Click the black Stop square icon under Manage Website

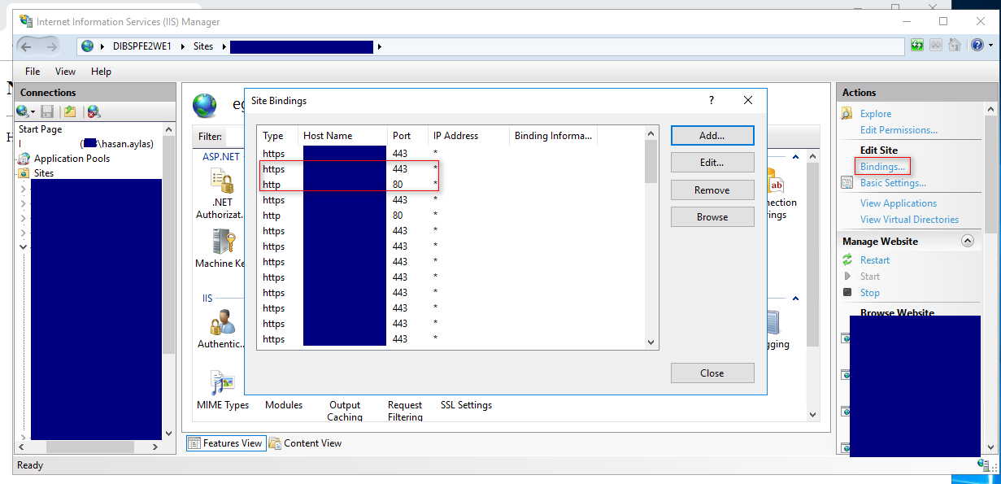click(847, 292)
